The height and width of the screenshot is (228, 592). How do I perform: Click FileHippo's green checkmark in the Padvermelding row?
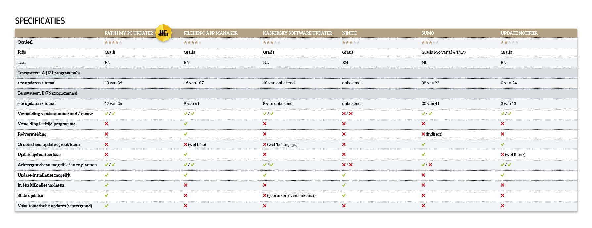(x=186, y=134)
